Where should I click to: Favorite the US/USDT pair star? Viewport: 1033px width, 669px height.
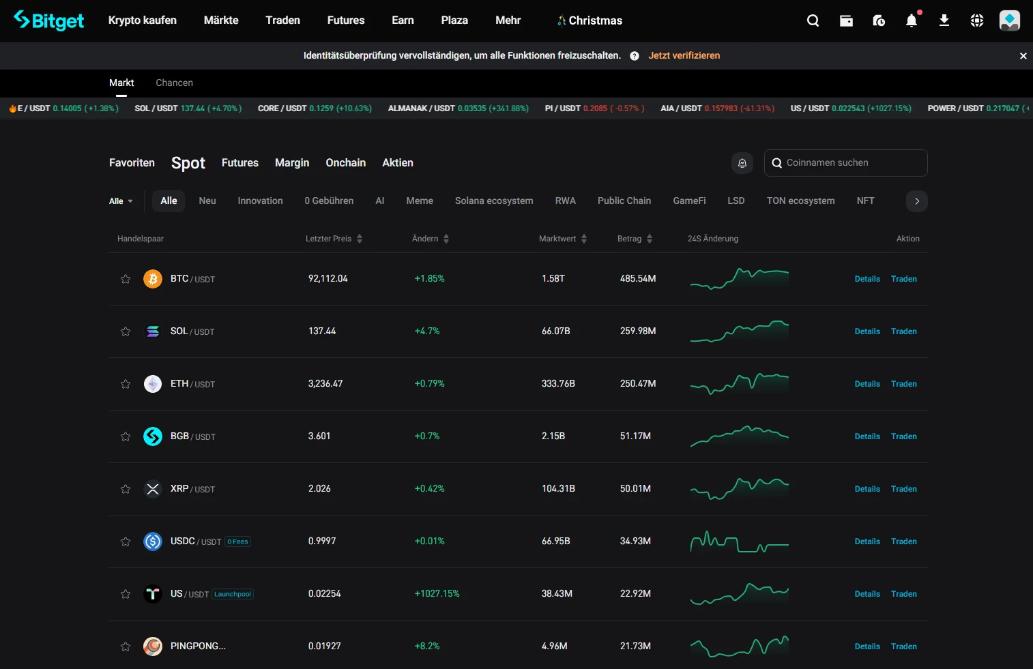click(126, 594)
